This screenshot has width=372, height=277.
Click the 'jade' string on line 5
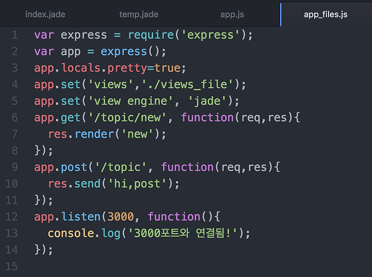[x=207, y=101]
